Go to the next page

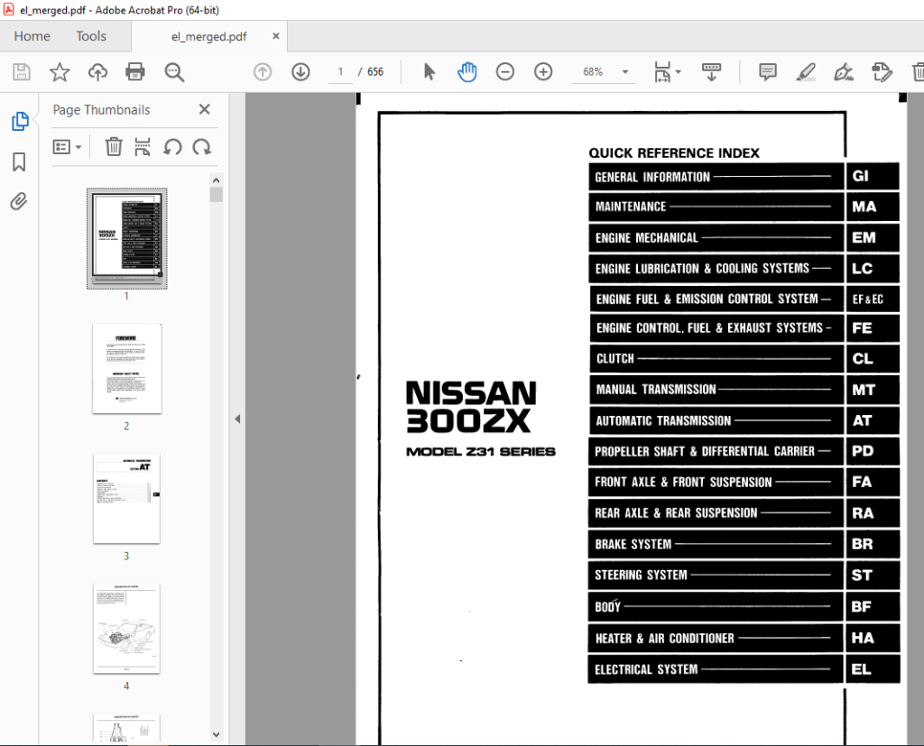click(300, 72)
